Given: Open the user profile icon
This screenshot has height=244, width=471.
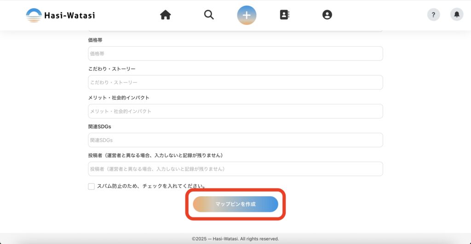Looking at the screenshot, I should point(327,15).
